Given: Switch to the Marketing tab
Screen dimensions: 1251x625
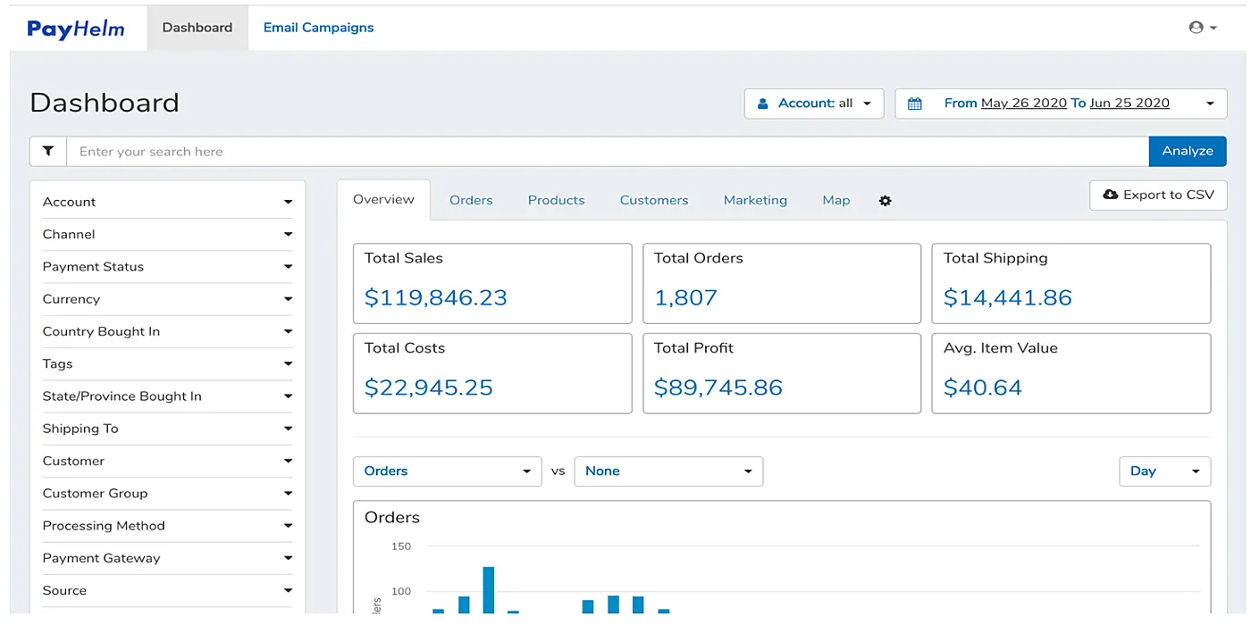Looking at the screenshot, I should (x=755, y=200).
